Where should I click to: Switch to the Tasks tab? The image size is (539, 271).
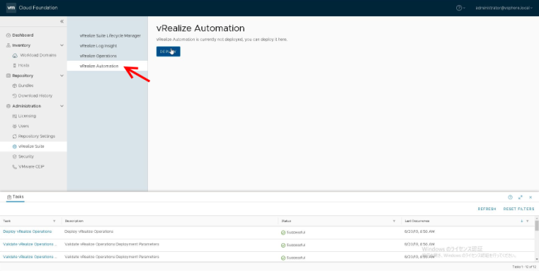15,197
